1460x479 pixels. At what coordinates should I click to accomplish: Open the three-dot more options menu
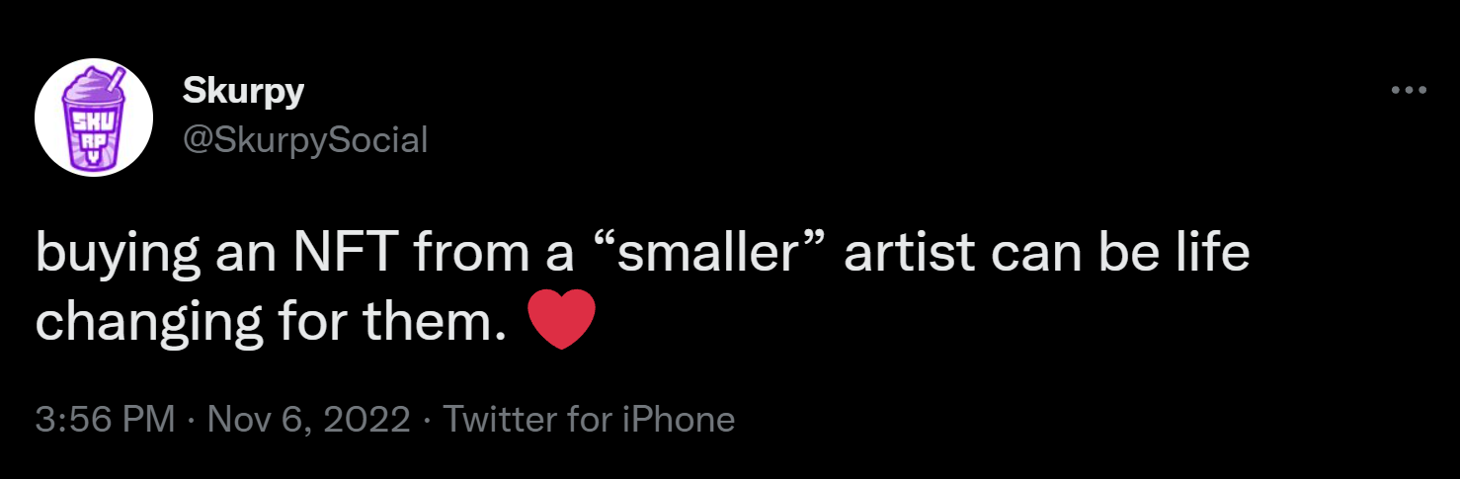1409,90
